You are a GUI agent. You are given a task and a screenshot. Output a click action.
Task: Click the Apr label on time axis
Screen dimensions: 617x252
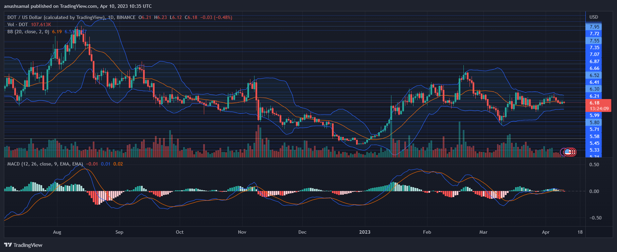point(545,232)
